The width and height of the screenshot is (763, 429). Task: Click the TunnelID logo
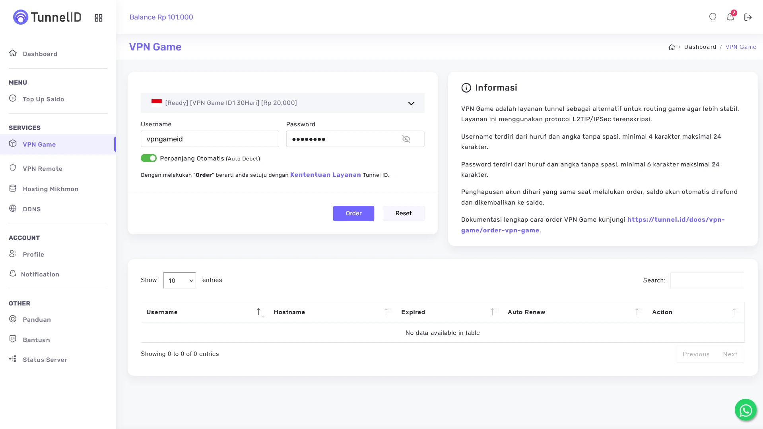click(x=47, y=17)
